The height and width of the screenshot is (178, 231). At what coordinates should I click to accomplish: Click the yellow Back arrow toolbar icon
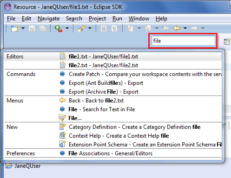pos(177,28)
